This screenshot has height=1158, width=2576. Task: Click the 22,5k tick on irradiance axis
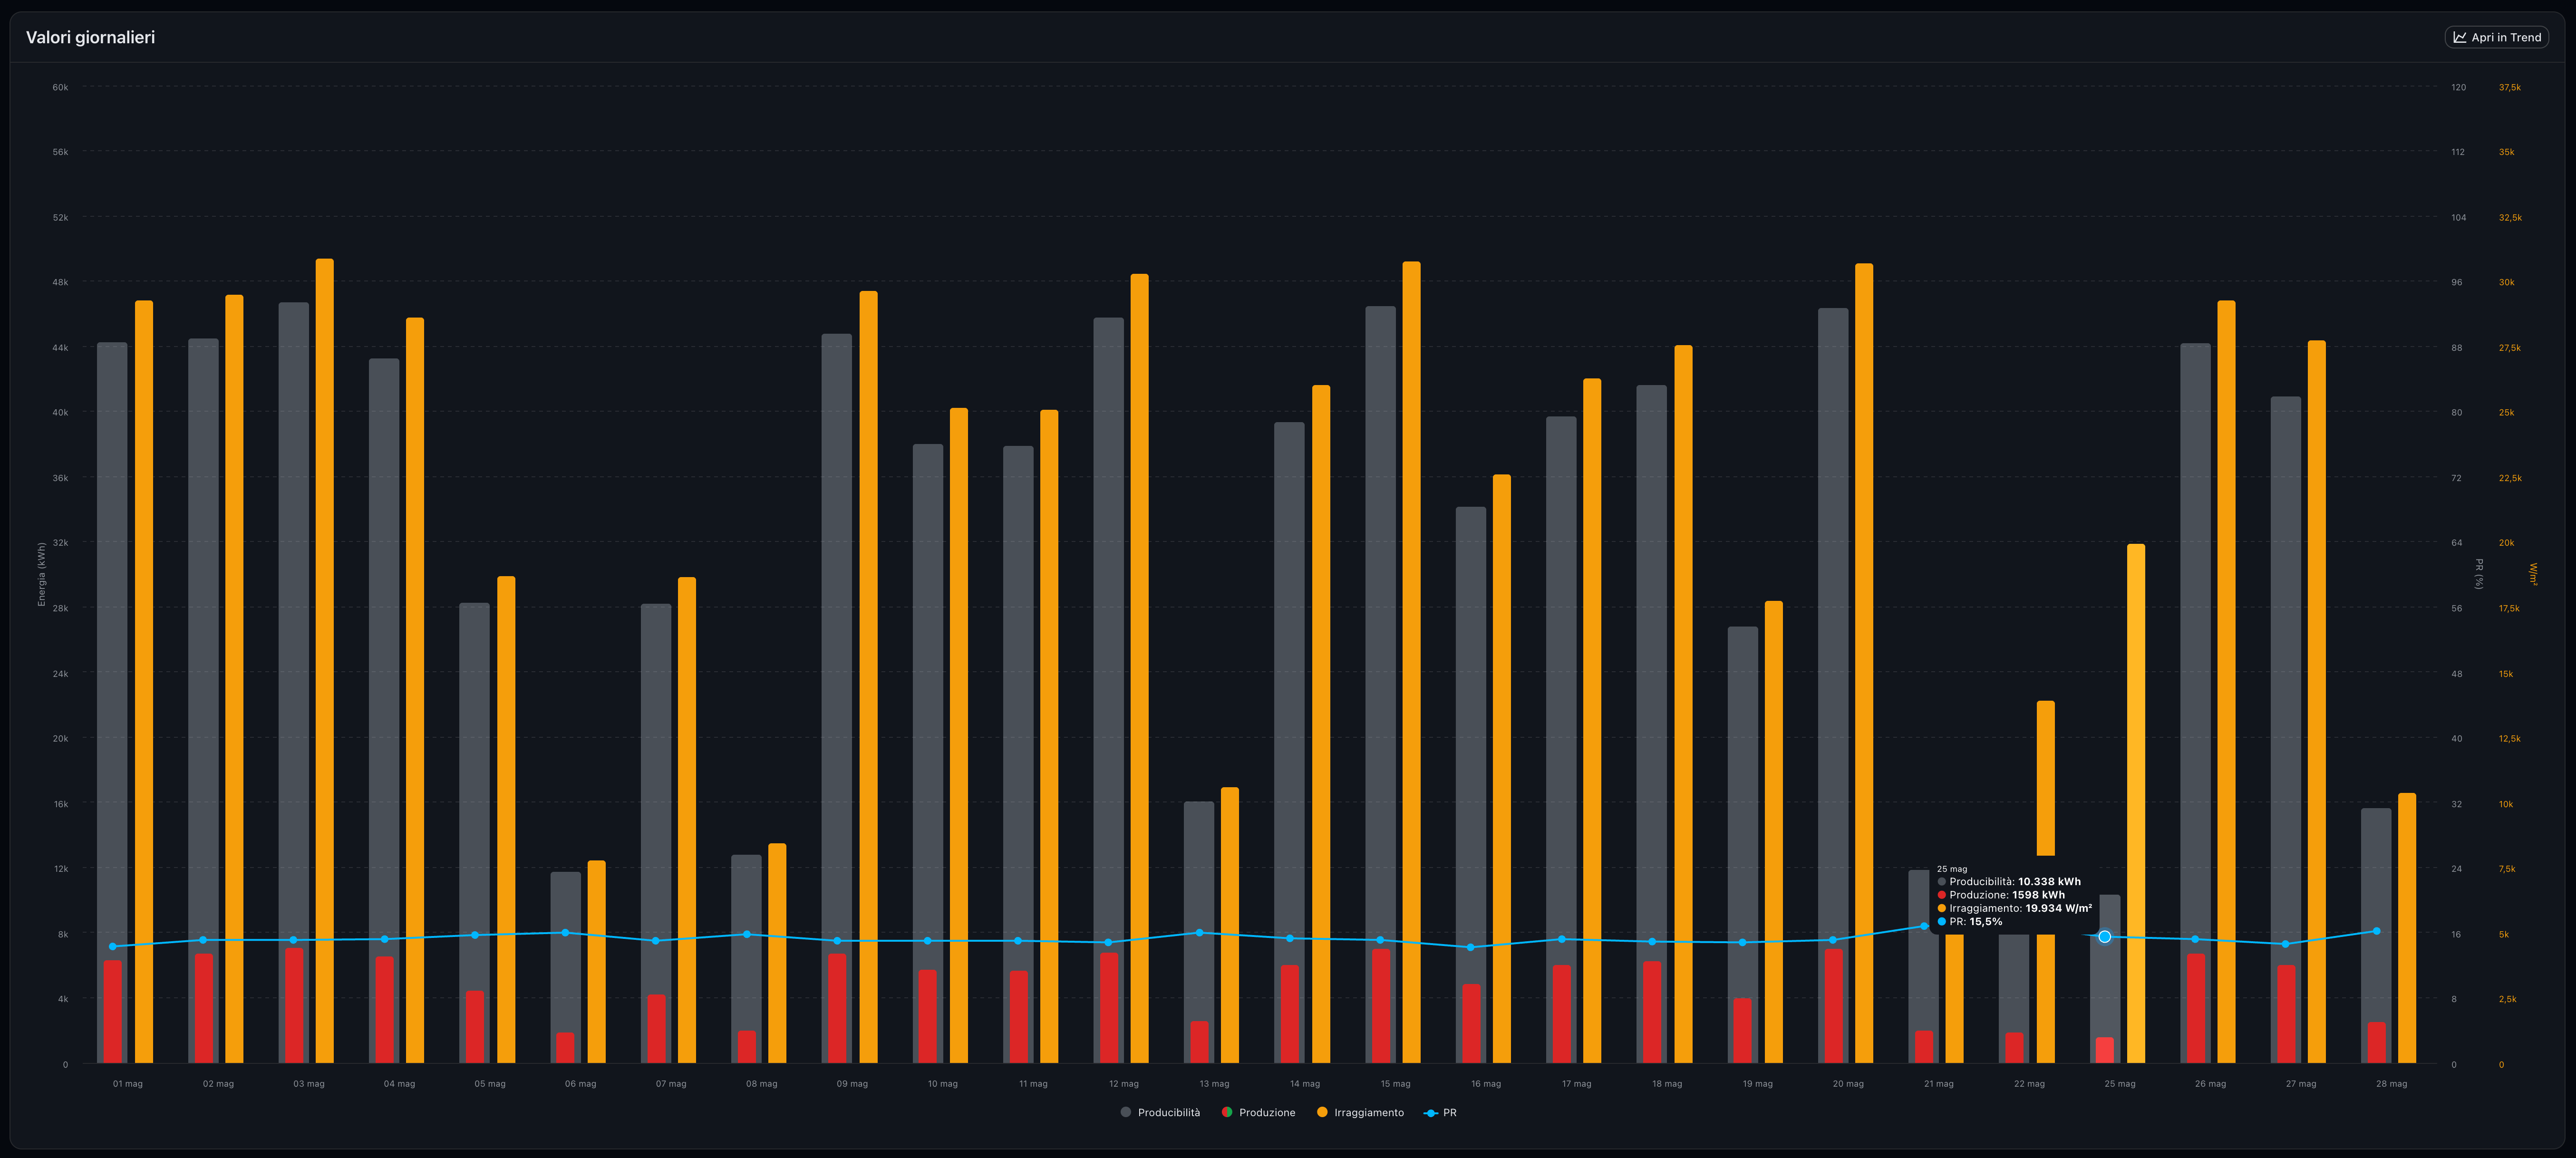click(x=2510, y=478)
